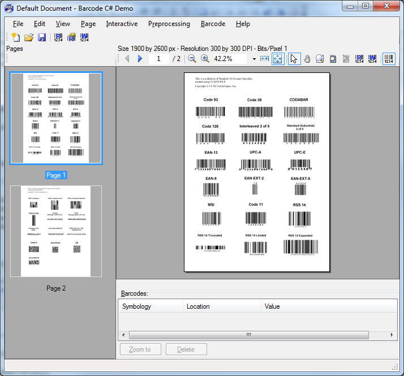Screen dimensions: 404x376
Task: Create a new document with the New icon
Action: 16,37
